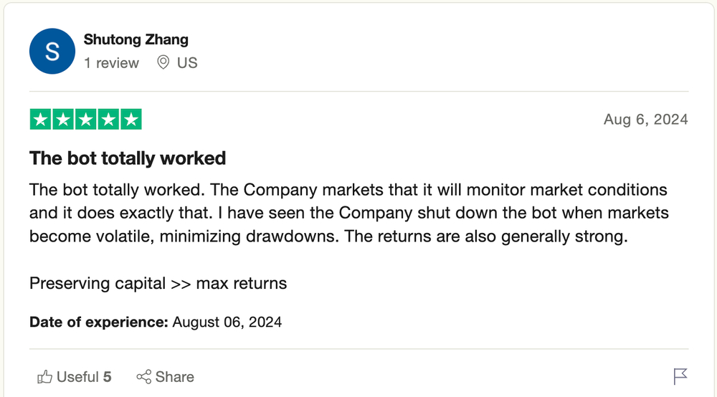Mark the review as Useful

(74, 377)
